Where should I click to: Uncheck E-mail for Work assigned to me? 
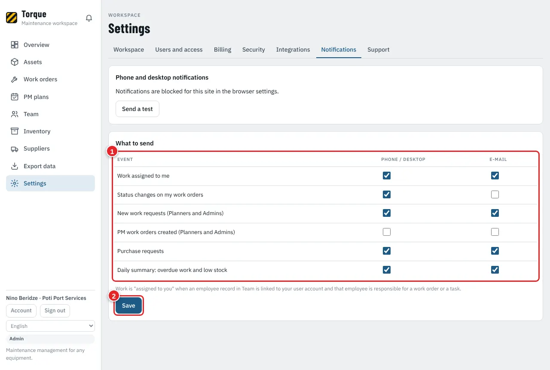coord(495,176)
